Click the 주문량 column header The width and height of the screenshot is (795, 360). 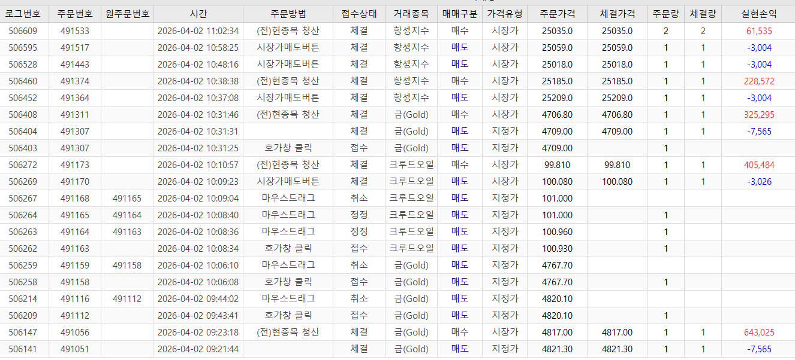point(665,14)
